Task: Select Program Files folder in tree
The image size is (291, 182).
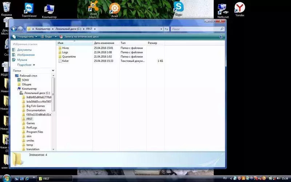Action: (35, 132)
